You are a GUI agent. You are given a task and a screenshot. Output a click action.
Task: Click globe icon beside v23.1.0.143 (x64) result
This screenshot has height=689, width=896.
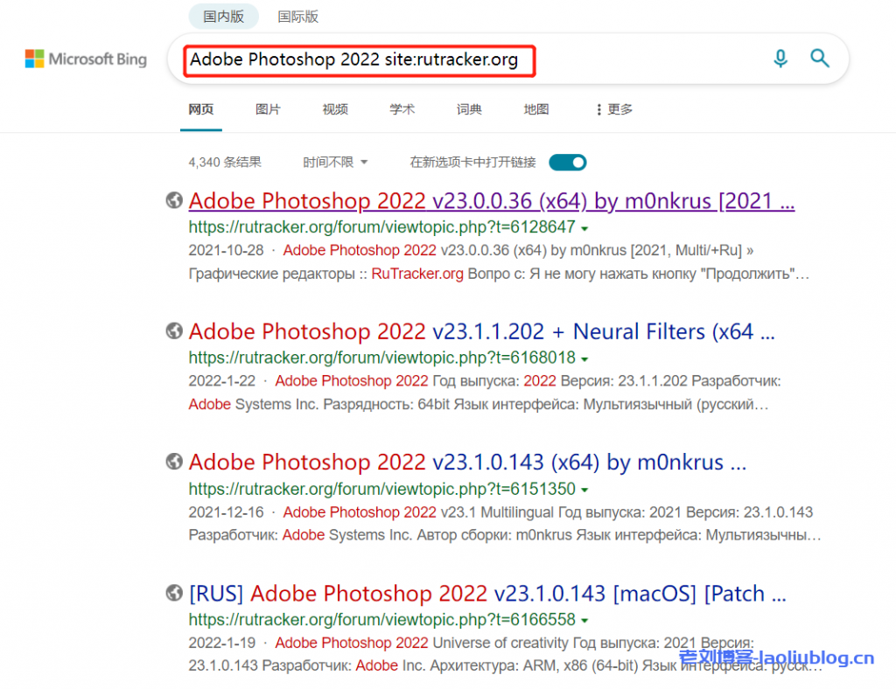(174, 462)
